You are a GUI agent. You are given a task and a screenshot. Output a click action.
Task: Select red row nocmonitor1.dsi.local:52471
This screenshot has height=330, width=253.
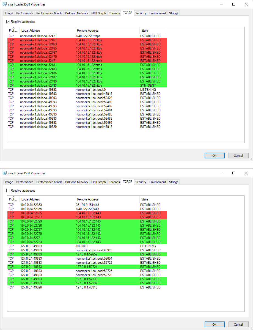[87, 61]
